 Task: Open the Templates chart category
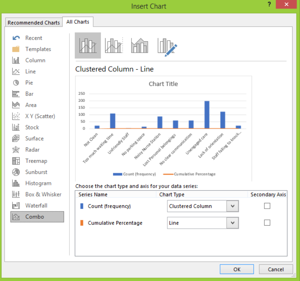click(x=37, y=49)
